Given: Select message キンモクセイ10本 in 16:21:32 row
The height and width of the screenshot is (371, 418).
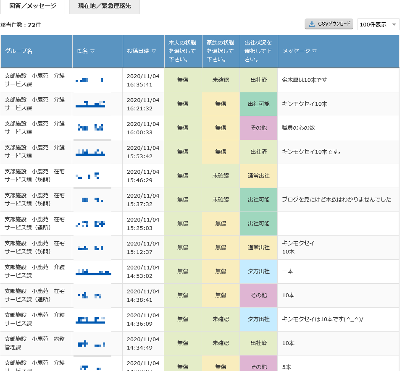Looking at the screenshot, I should coord(305,104).
